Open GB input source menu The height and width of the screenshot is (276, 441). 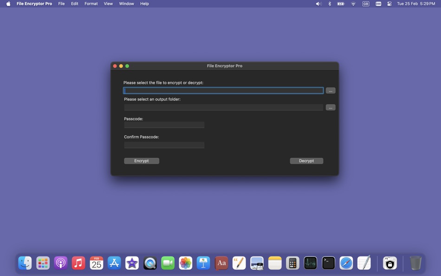pos(366,4)
